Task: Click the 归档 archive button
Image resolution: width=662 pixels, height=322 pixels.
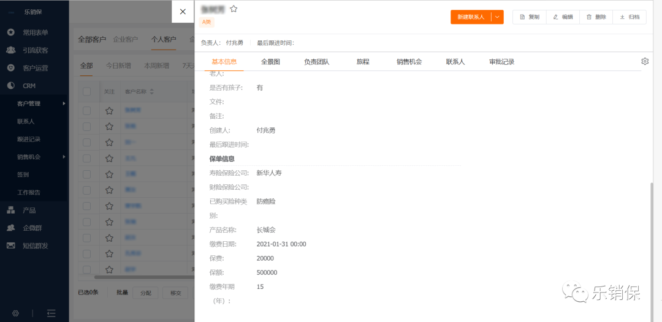Action: (x=630, y=17)
